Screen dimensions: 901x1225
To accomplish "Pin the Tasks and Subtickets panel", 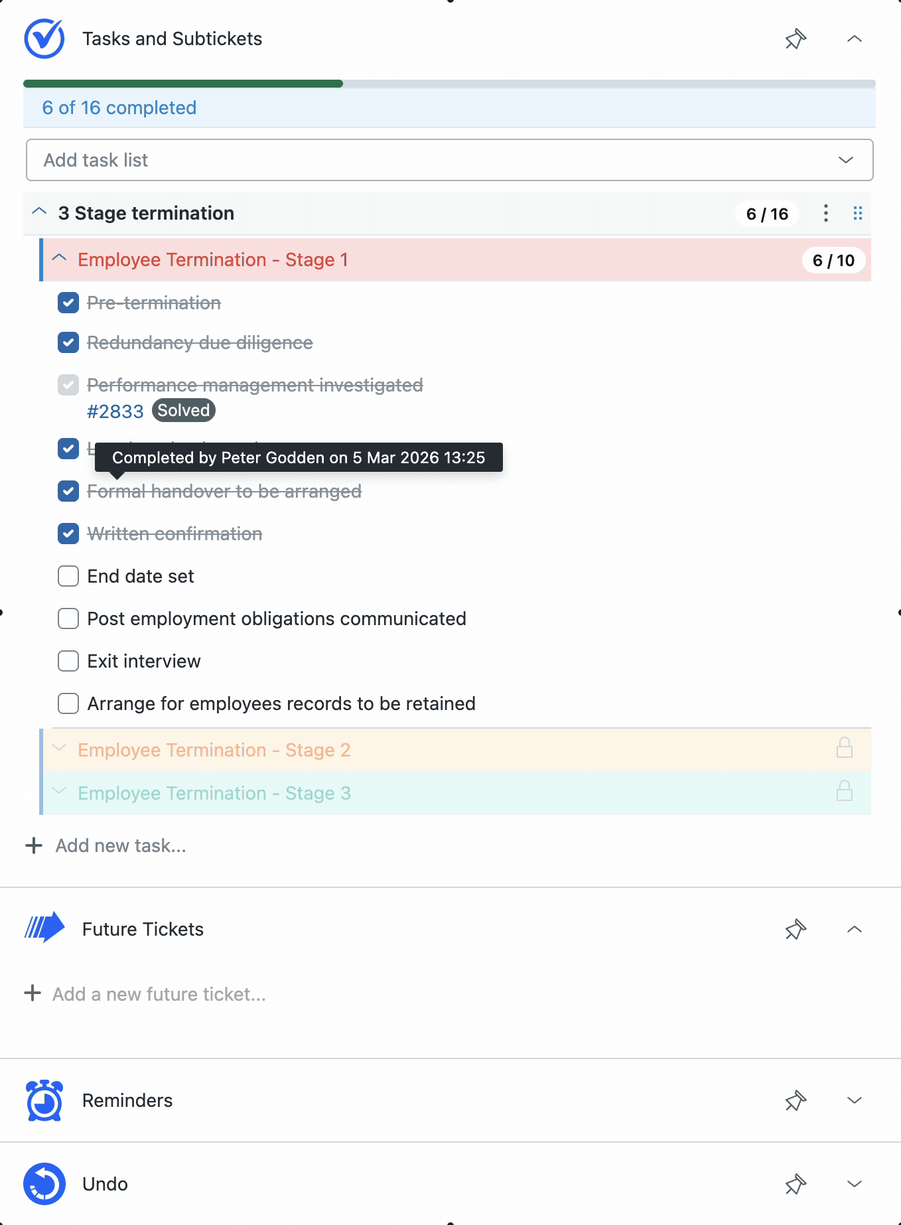I will pyautogui.click(x=794, y=39).
